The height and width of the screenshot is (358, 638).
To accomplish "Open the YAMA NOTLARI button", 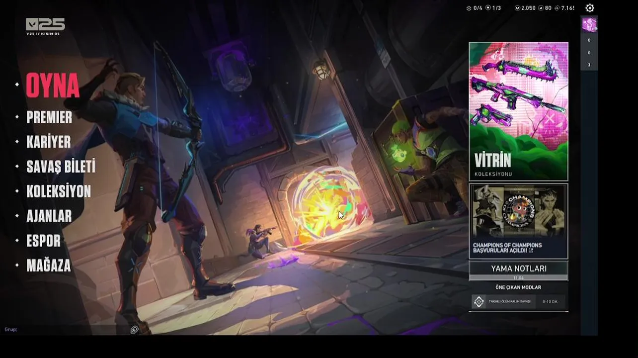I will pyautogui.click(x=519, y=271).
